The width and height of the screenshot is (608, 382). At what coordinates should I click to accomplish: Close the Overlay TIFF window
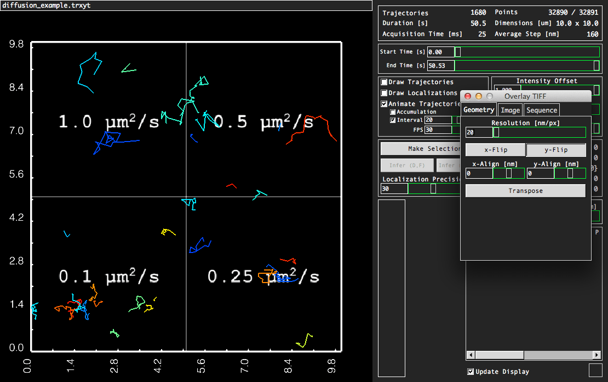pyautogui.click(x=468, y=96)
